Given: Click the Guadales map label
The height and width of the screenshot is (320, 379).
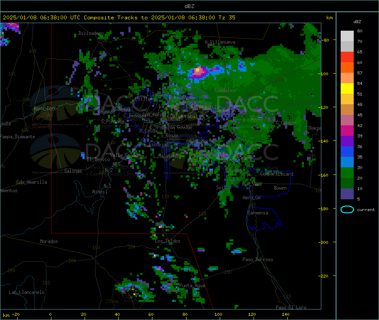Looking at the screenshot, I should (x=225, y=90).
